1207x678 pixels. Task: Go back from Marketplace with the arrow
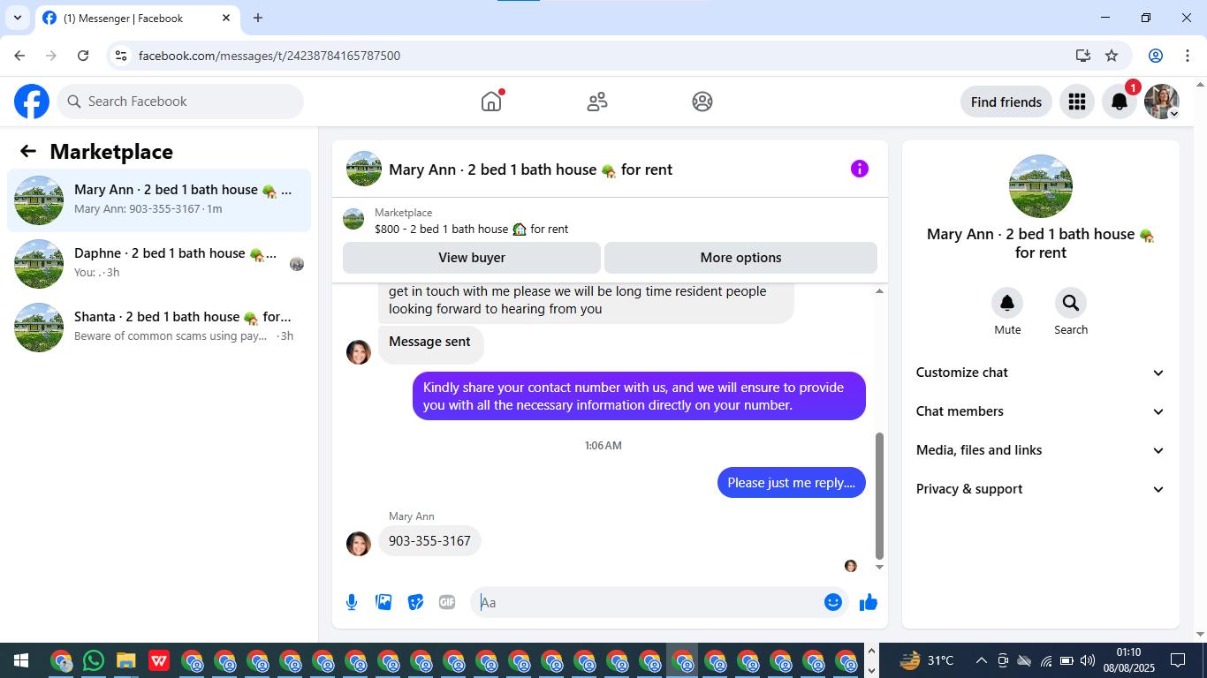[28, 151]
